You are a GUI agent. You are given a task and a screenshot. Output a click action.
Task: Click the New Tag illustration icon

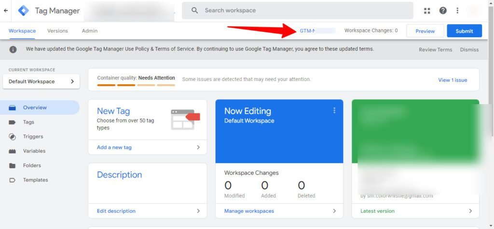coord(185,120)
